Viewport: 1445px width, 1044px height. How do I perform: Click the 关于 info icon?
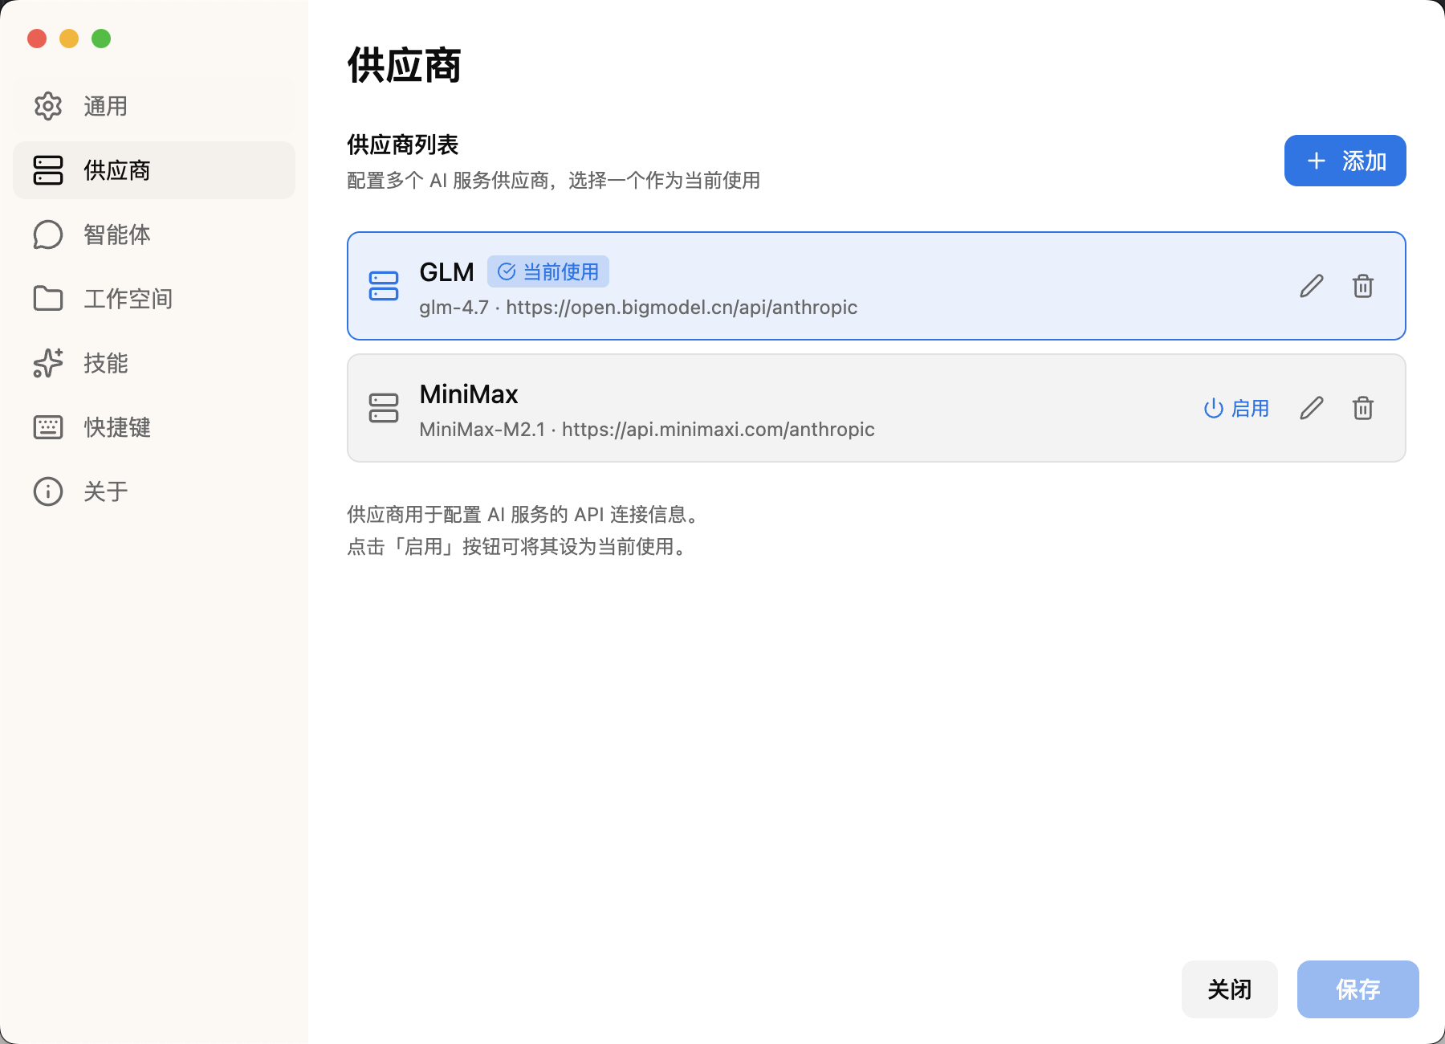click(x=48, y=491)
